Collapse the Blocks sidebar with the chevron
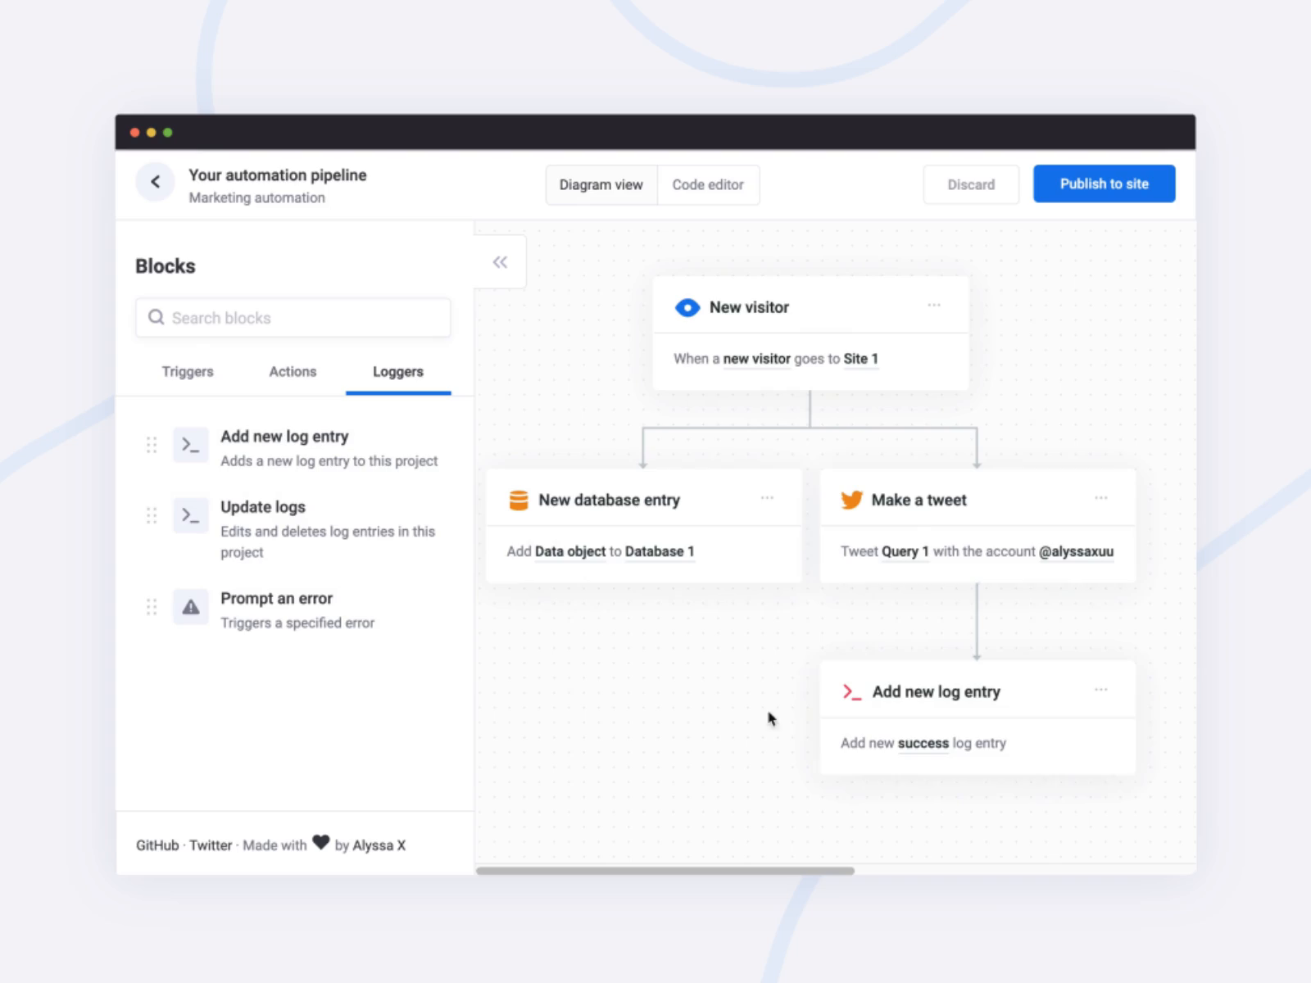The height and width of the screenshot is (983, 1311). (500, 261)
